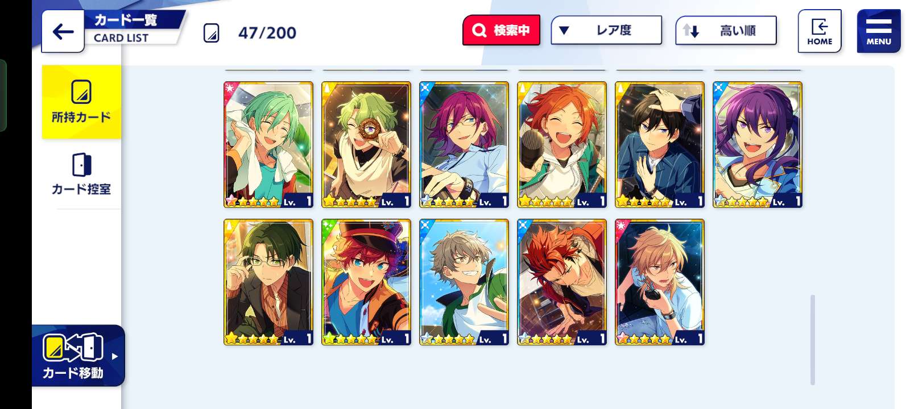Viewport: 910px width, 409px height.
Task: Switch to the カード控室 tab
Action: coord(81,174)
